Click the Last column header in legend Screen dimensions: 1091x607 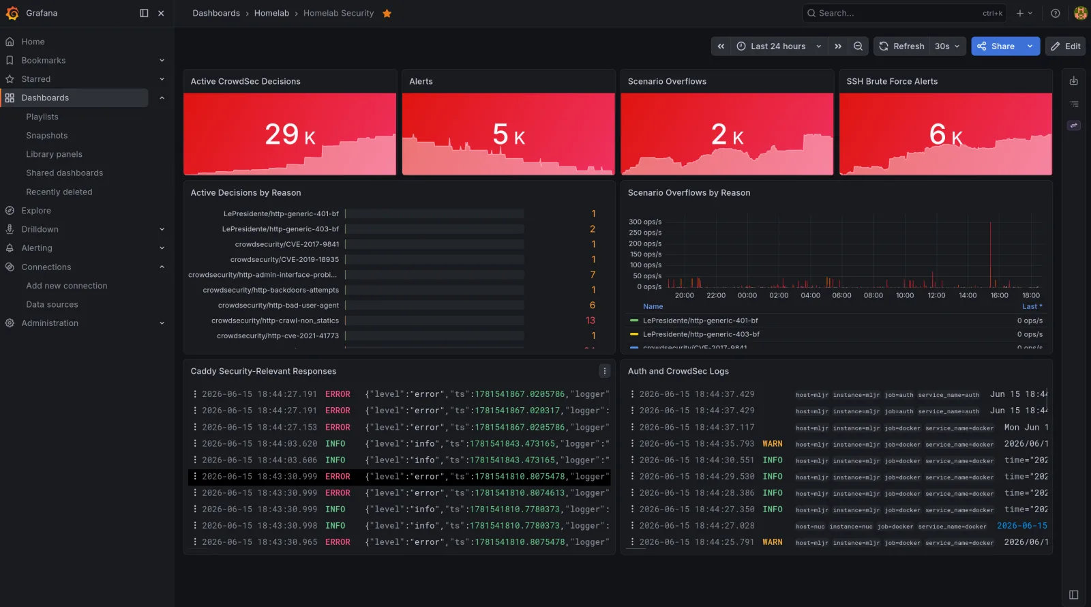click(1032, 306)
